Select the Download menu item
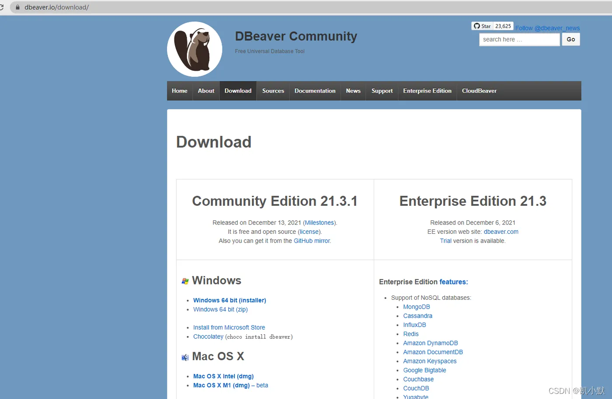 pyautogui.click(x=238, y=91)
